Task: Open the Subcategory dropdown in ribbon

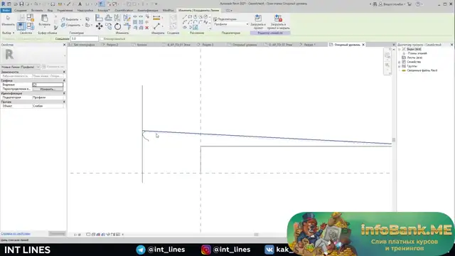Action: tap(231, 24)
